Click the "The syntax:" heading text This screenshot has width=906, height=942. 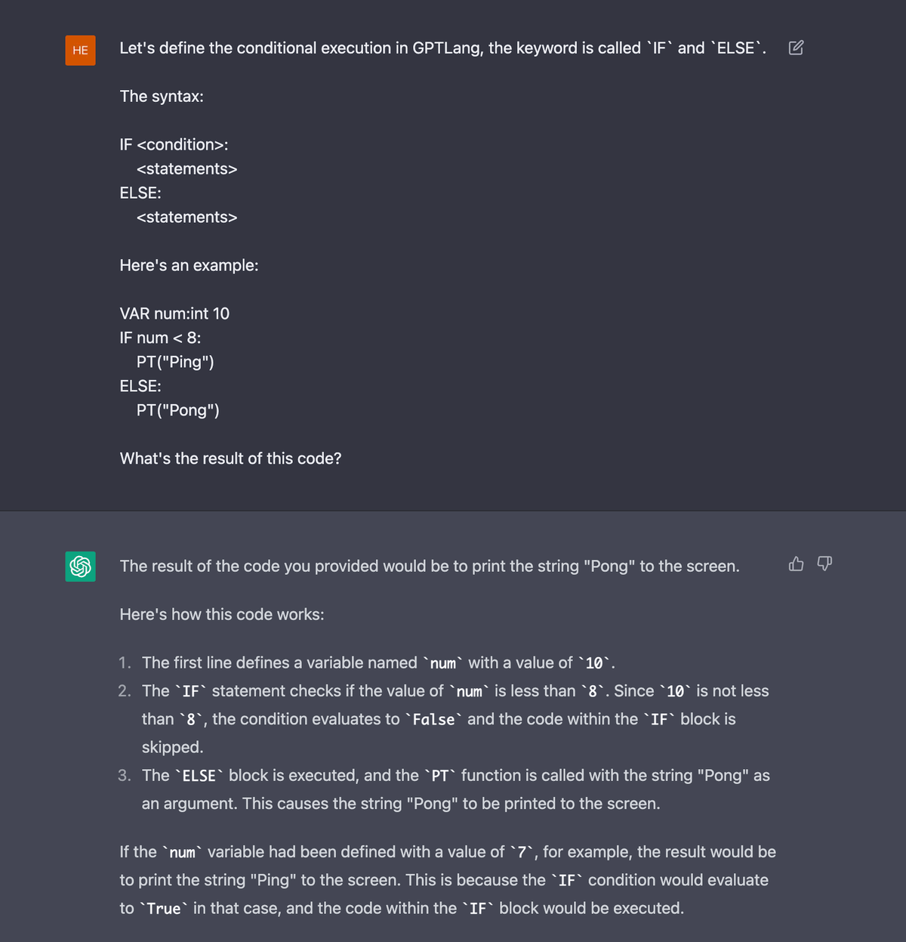(162, 97)
